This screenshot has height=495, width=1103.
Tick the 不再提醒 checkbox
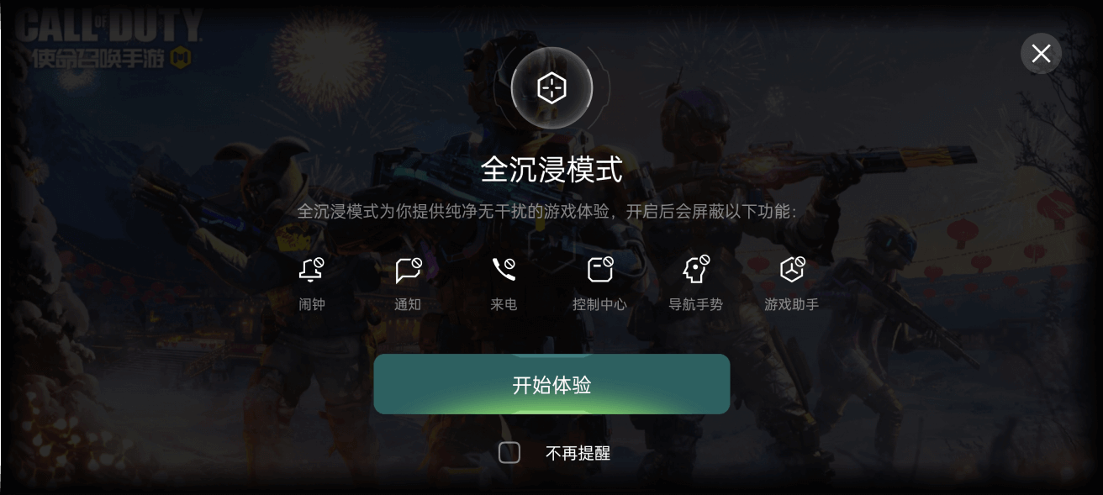[509, 453]
